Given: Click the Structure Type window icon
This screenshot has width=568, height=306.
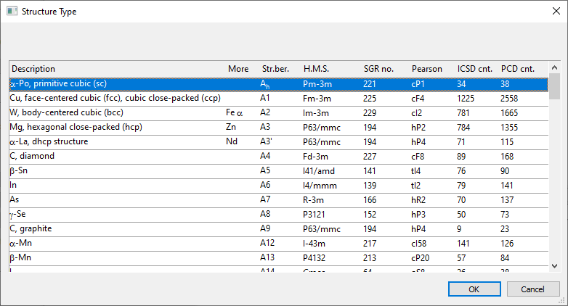Looking at the screenshot, I should (x=11, y=12).
